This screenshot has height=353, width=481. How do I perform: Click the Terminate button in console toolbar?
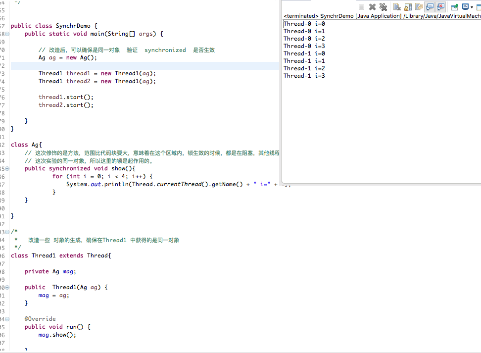point(361,7)
